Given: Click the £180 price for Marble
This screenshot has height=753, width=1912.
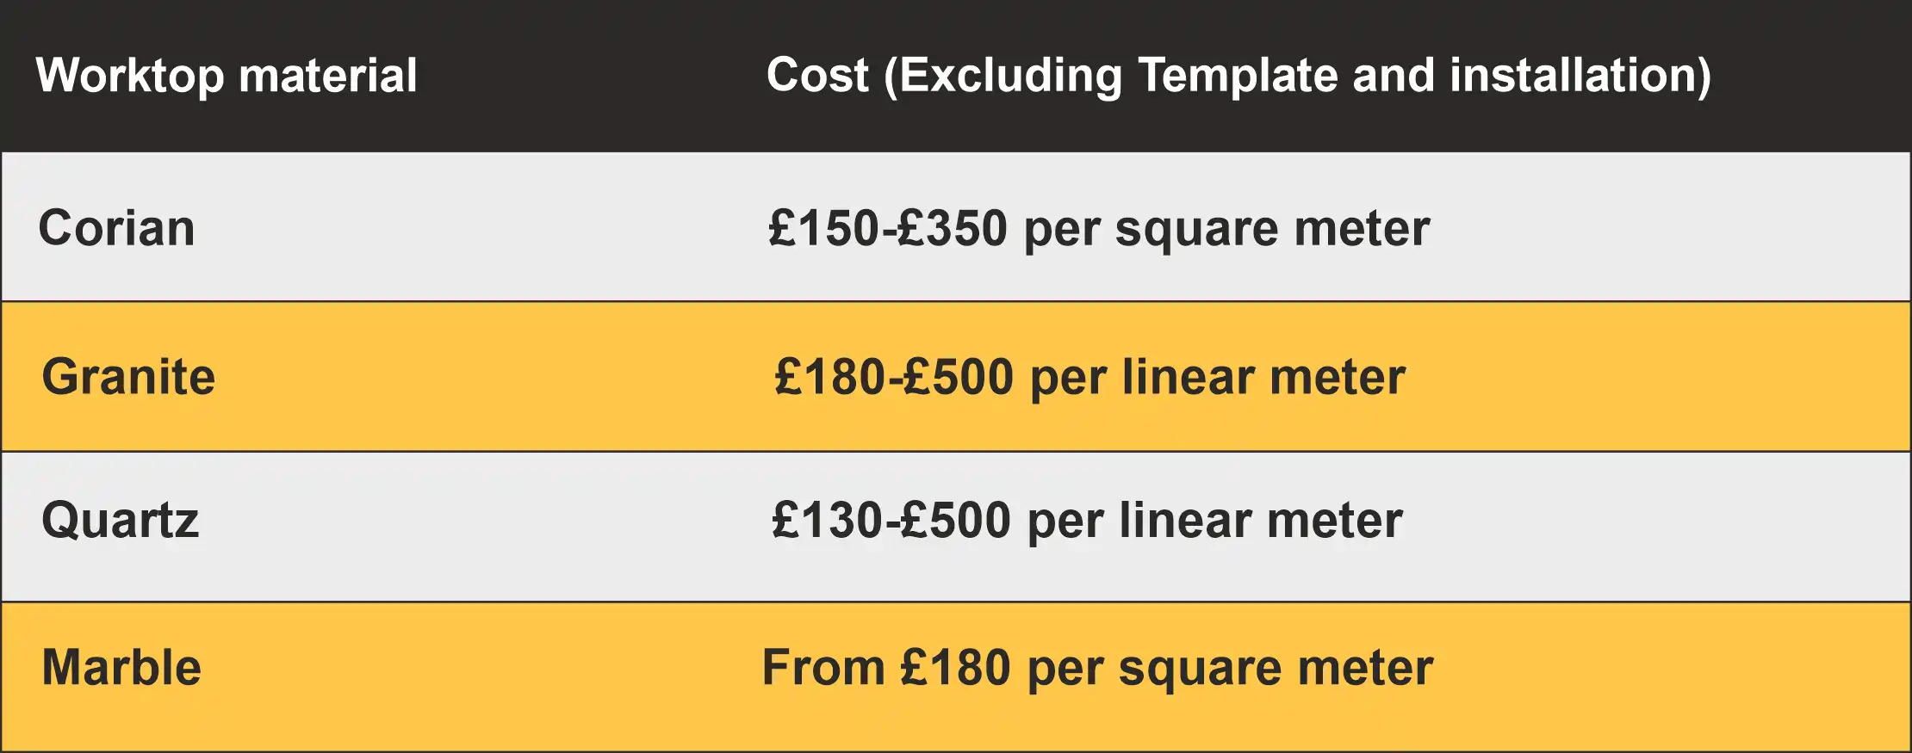Looking at the screenshot, I should click(x=955, y=668).
